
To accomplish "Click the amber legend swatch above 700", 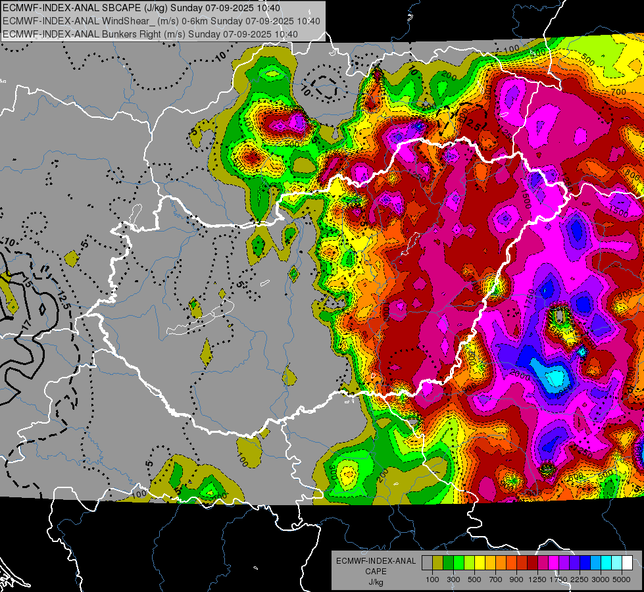I will tap(490, 563).
